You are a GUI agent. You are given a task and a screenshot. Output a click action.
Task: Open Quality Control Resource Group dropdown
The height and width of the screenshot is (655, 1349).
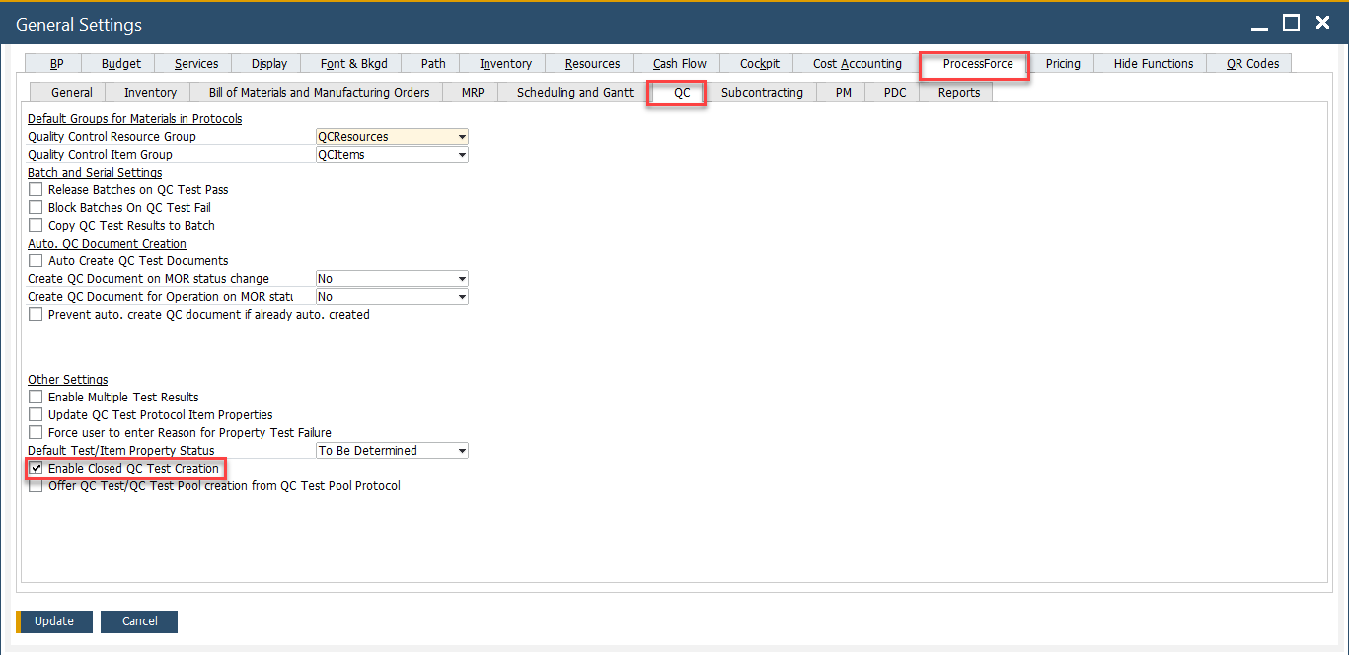(x=462, y=137)
